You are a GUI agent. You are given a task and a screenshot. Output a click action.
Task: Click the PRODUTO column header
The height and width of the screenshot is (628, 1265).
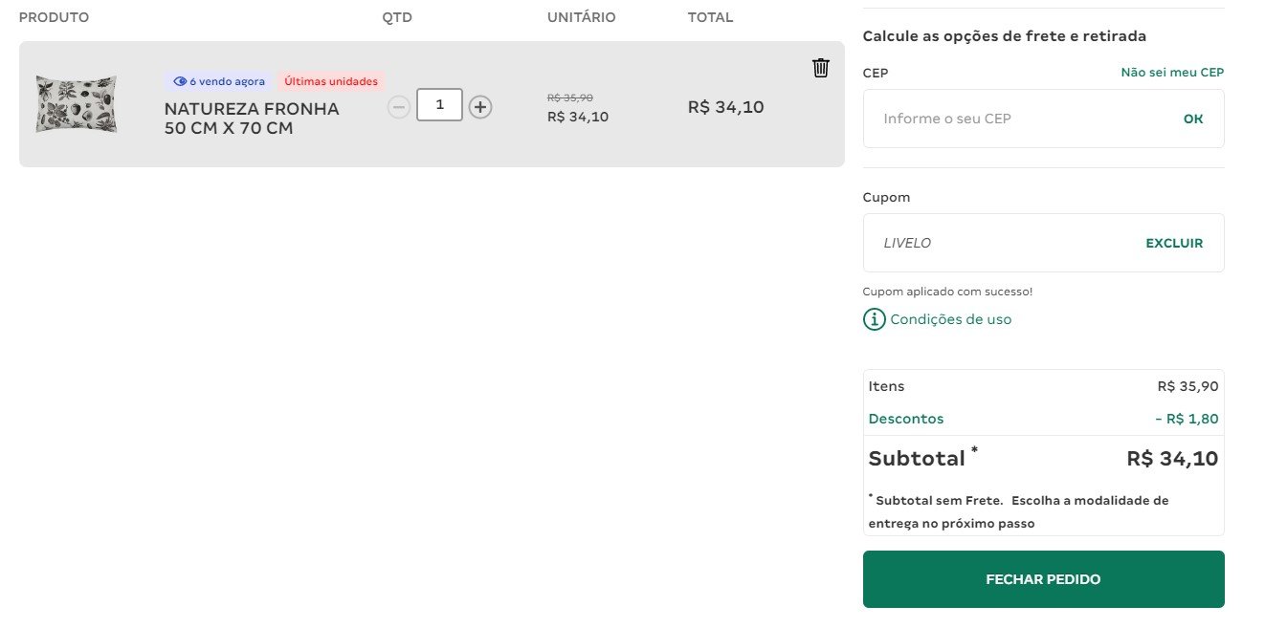tap(54, 17)
